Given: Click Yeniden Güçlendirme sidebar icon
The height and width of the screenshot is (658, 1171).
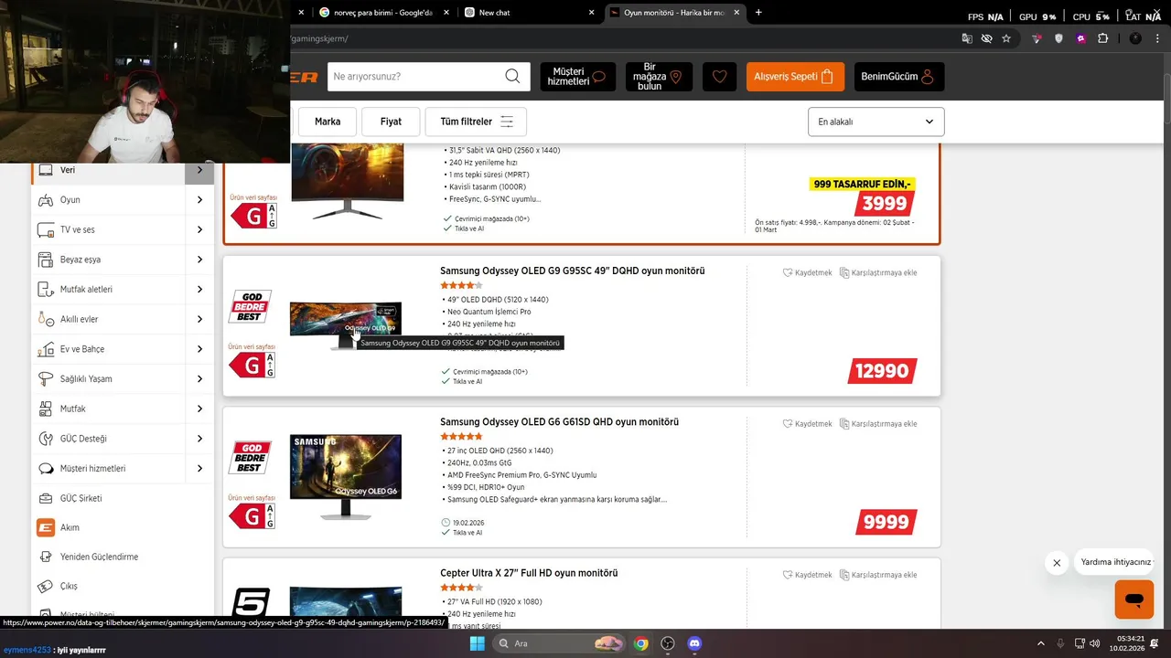Looking at the screenshot, I should (46, 557).
